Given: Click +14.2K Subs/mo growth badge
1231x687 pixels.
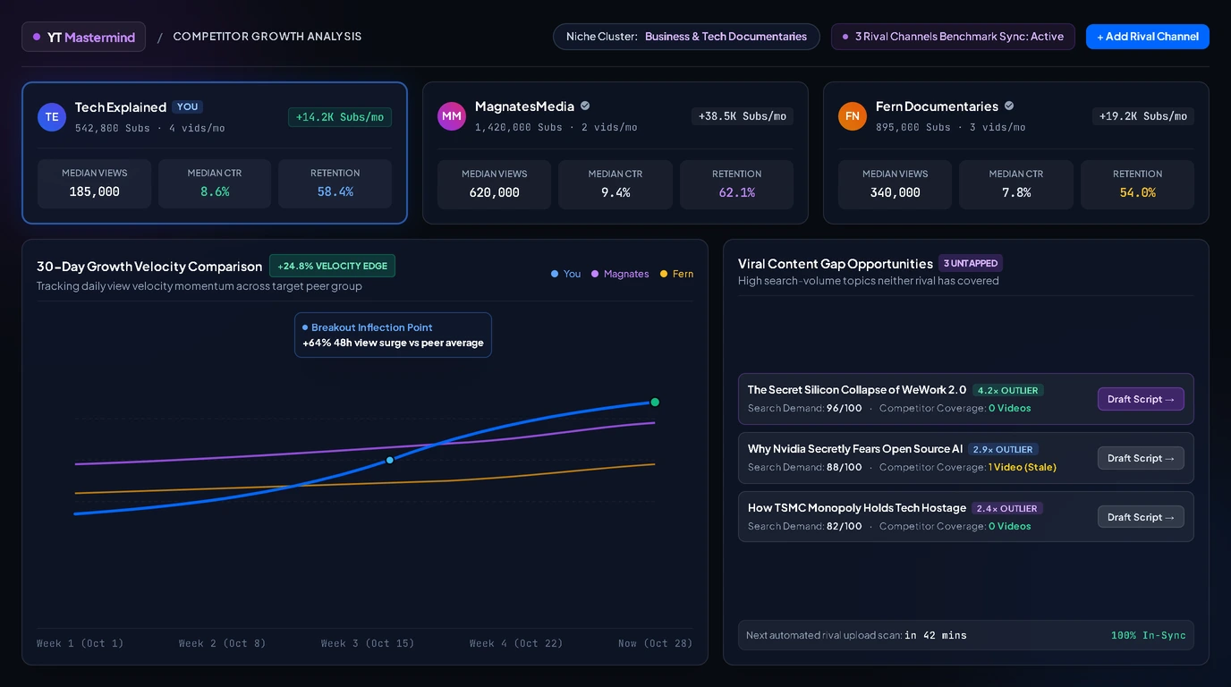Looking at the screenshot, I should [x=340, y=117].
